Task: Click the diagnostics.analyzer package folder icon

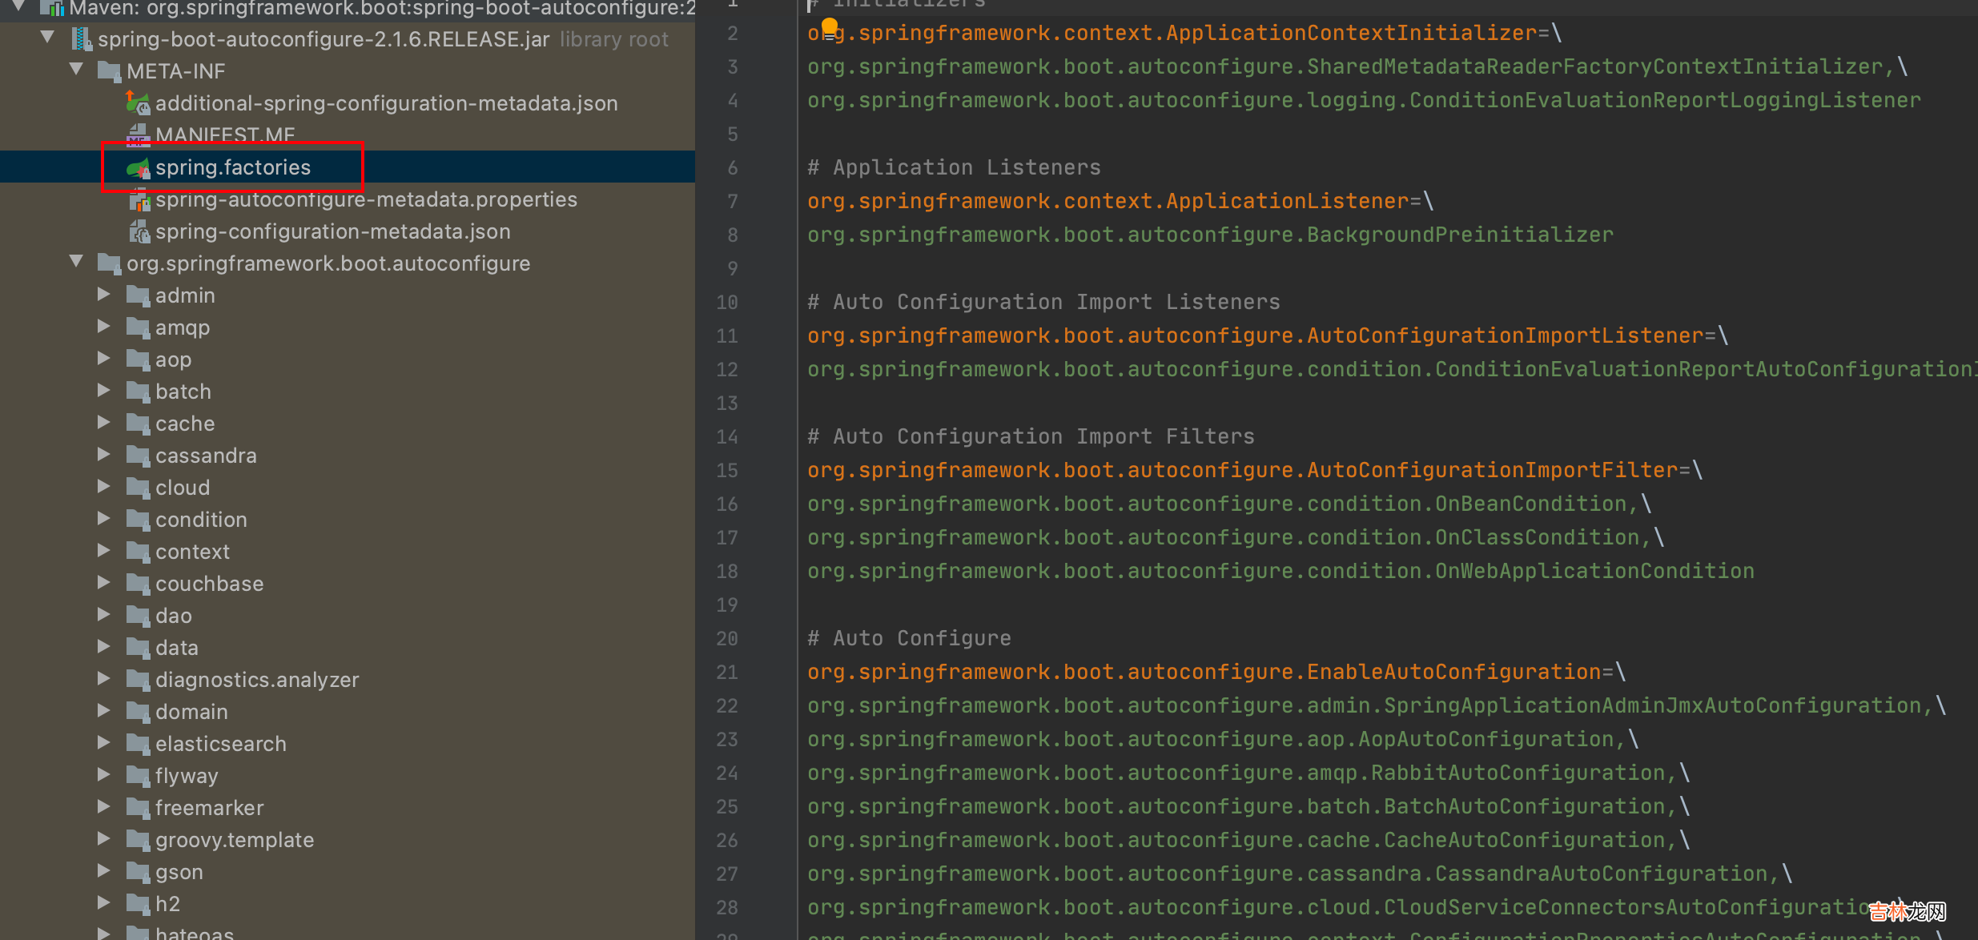Action: pos(138,680)
